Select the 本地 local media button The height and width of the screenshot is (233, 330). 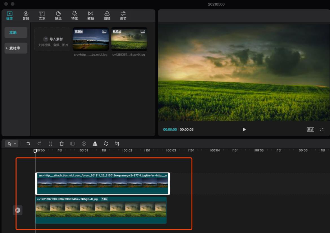click(x=16, y=32)
